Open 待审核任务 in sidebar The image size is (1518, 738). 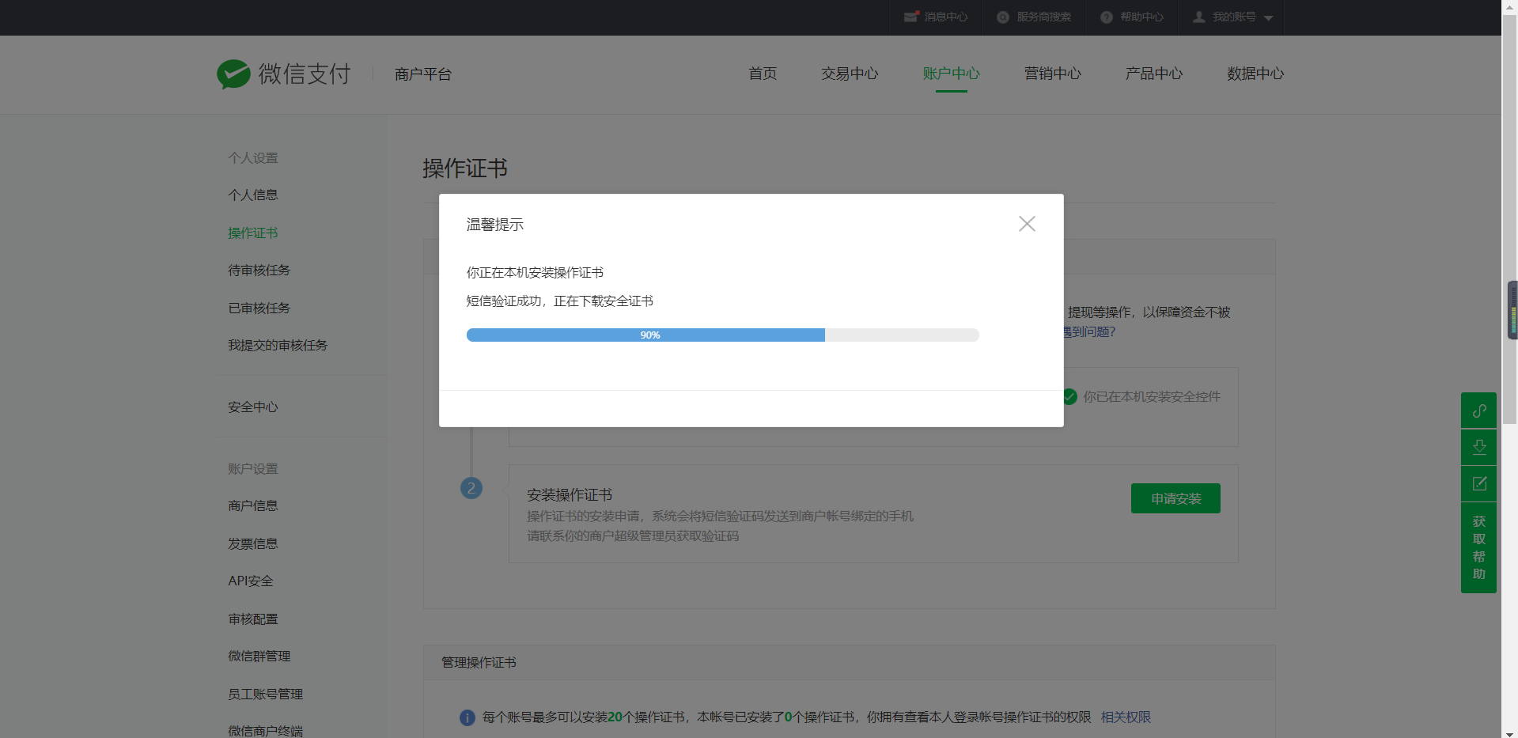(x=259, y=270)
